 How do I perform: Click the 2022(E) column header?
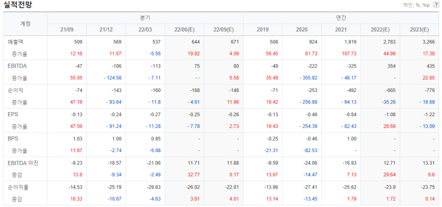coord(380,30)
